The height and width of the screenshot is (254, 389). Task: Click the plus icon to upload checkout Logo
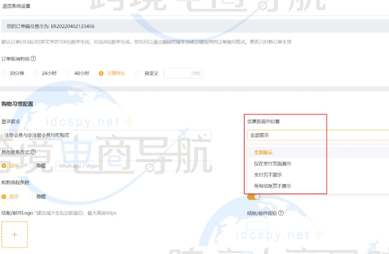click(x=14, y=234)
